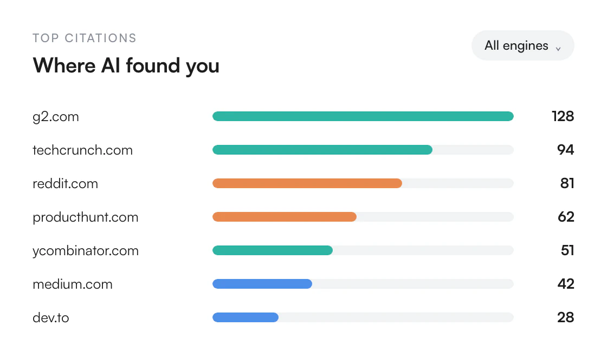Click the blue dev.to bar
This screenshot has width=607, height=359.
coord(245,318)
